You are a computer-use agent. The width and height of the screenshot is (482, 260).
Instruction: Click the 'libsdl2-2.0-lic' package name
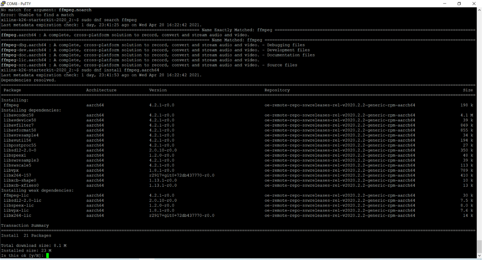click(23, 201)
